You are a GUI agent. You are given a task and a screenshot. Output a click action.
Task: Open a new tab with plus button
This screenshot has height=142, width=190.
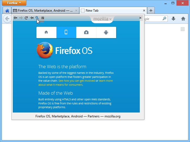click(151, 11)
